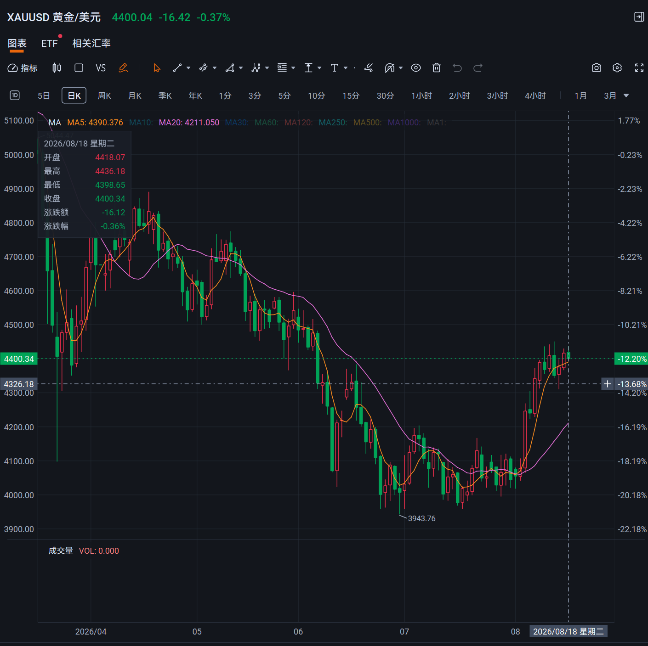Enter fullscreen chart mode
This screenshot has height=646, width=648.
point(639,68)
